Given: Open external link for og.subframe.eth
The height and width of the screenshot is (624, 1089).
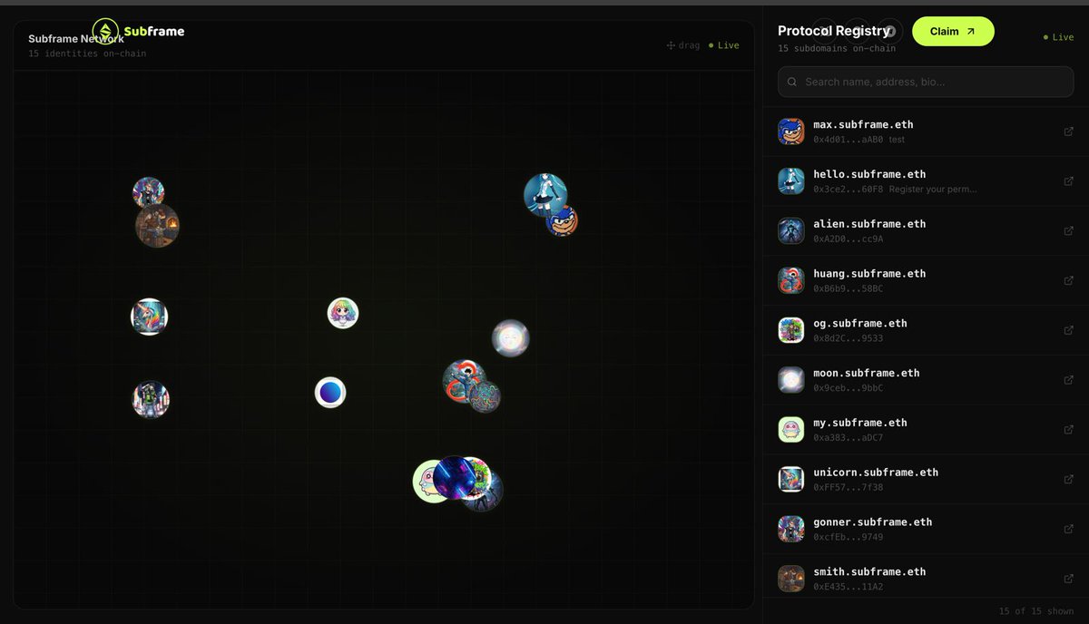Looking at the screenshot, I should click(1068, 330).
